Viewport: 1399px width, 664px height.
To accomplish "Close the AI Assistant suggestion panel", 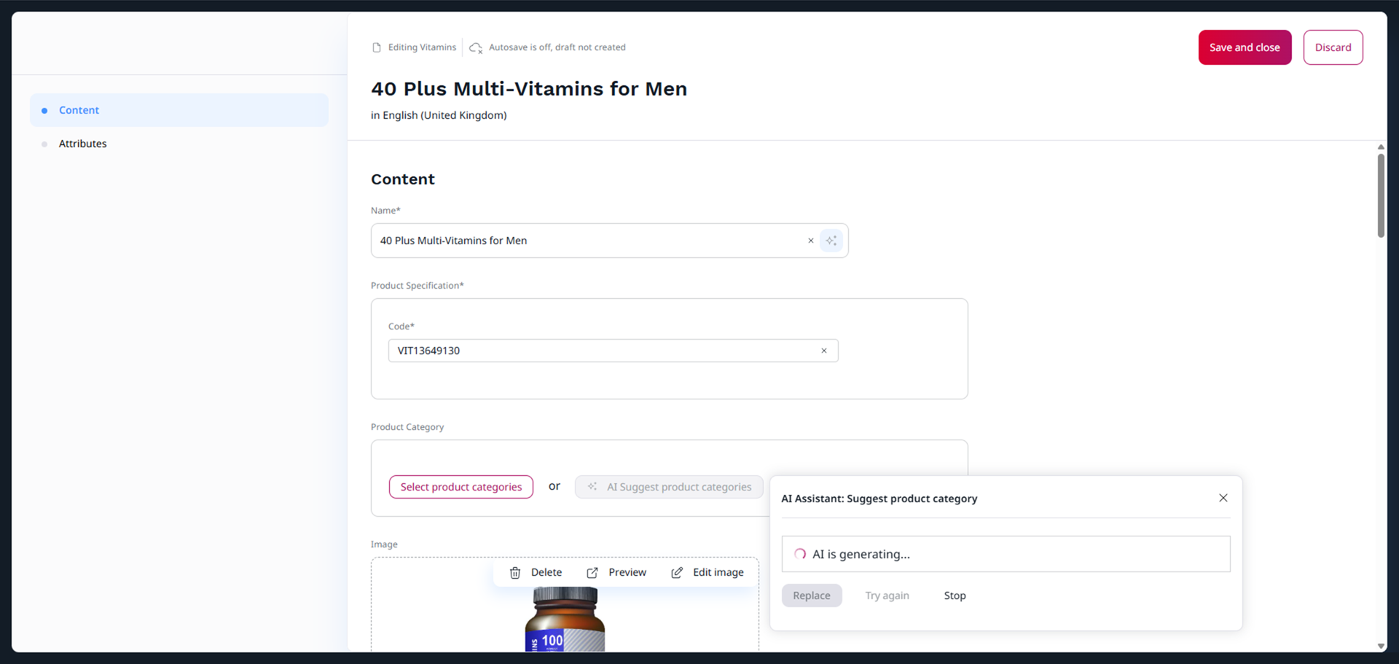I will point(1223,498).
